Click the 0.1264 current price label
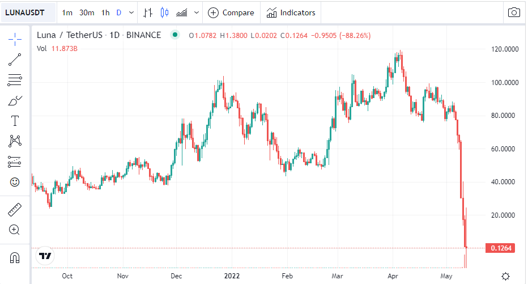The image size is (528, 284). click(x=500, y=248)
